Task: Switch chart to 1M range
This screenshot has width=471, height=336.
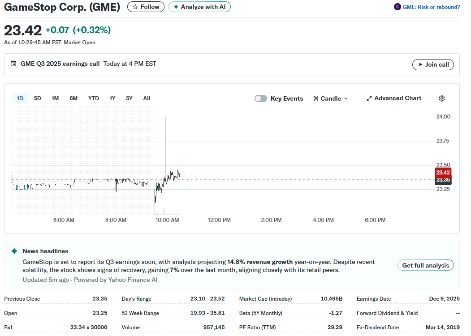Action: click(x=55, y=98)
